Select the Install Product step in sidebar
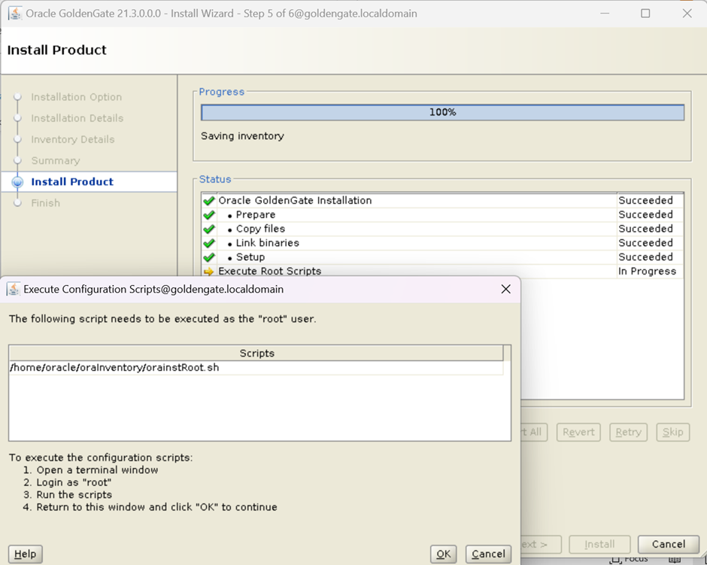Image resolution: width=707 pixels, height=565 pixels. click(x=72, y=181)
